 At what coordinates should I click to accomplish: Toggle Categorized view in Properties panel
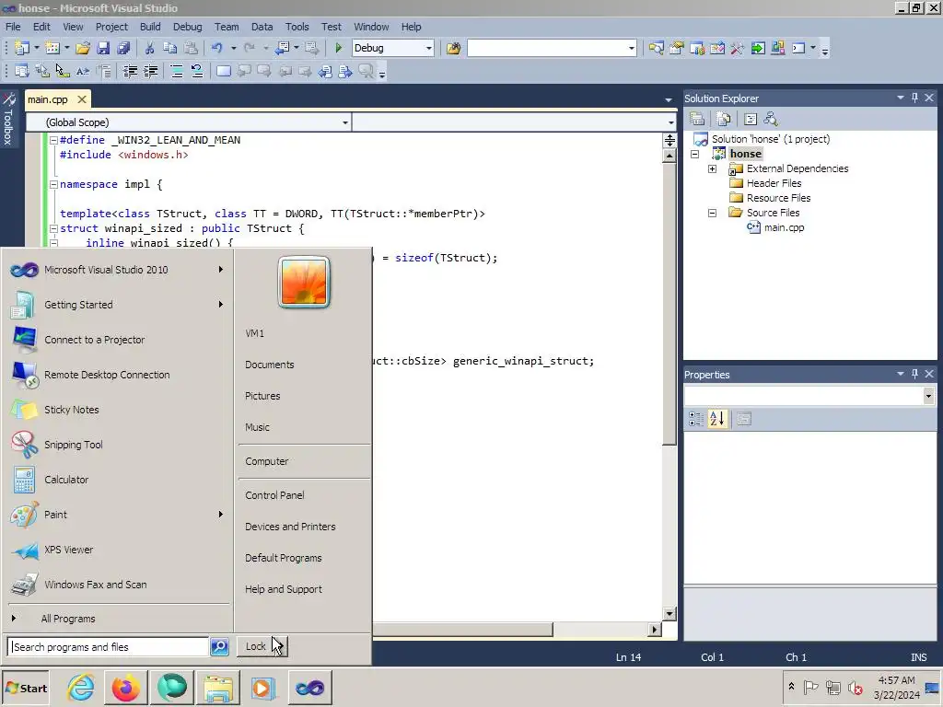coord(696,419)
